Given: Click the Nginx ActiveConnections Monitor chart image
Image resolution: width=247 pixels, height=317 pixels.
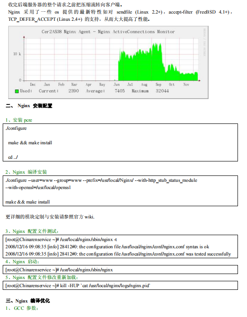Looking at the screenshot, I should [x=108, y=62].
